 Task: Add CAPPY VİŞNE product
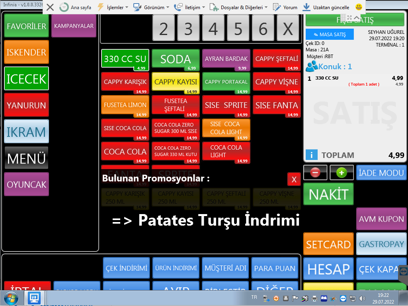(277, 83)
